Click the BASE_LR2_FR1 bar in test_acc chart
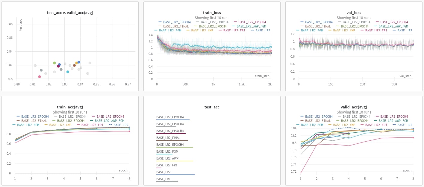Screen dimensions: 424x187 pyautogui.click(x=159, y=168)
